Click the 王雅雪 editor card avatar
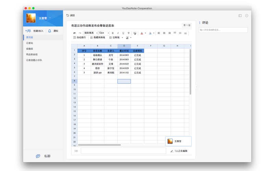This screenshot has height=171, width=274. coord(170,141)
